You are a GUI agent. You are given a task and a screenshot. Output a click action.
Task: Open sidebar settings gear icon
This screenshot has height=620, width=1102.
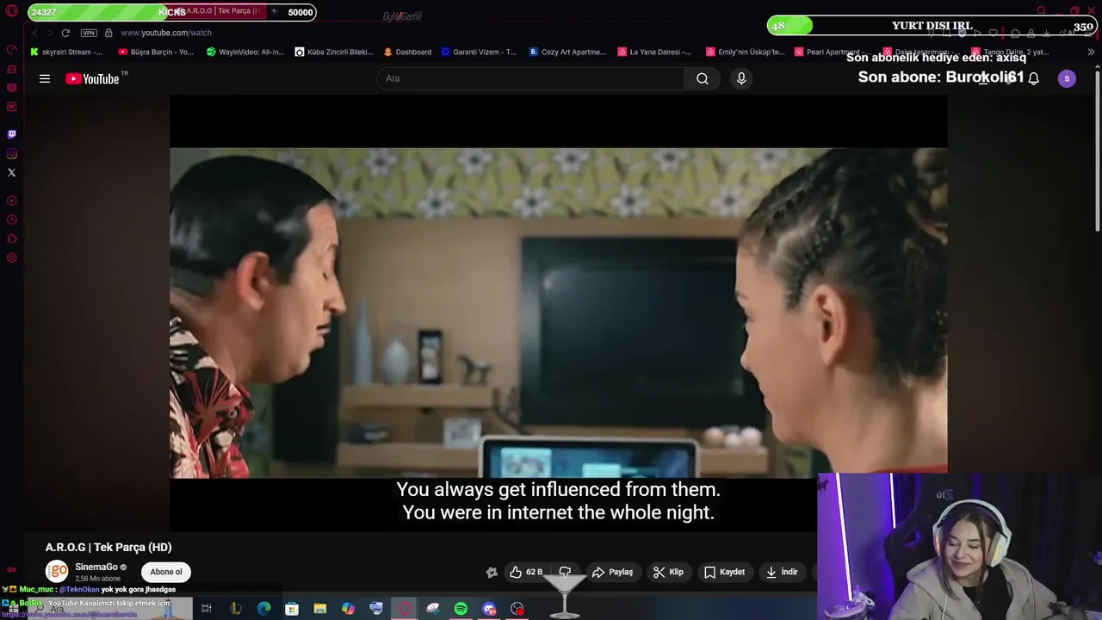tap(11, 257)
